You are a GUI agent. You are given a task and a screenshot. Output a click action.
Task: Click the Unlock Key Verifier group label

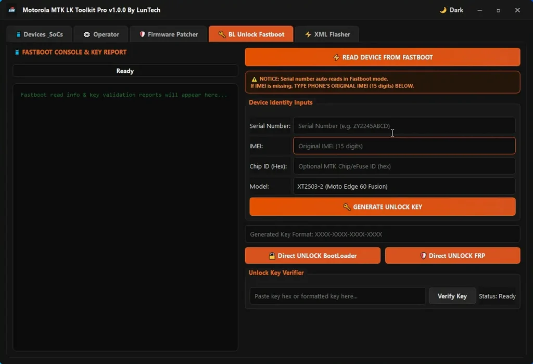(276, 272)
